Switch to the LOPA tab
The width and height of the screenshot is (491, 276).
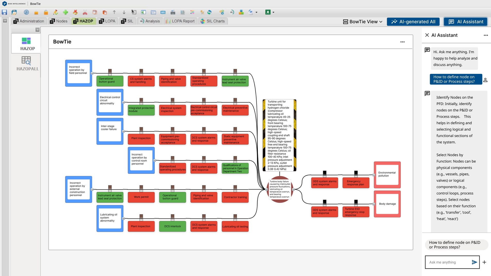coord(107,21)
